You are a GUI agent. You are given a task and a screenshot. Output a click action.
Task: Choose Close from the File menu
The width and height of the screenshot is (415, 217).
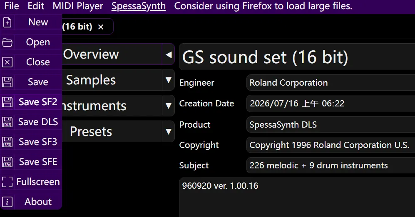(31, 62)
